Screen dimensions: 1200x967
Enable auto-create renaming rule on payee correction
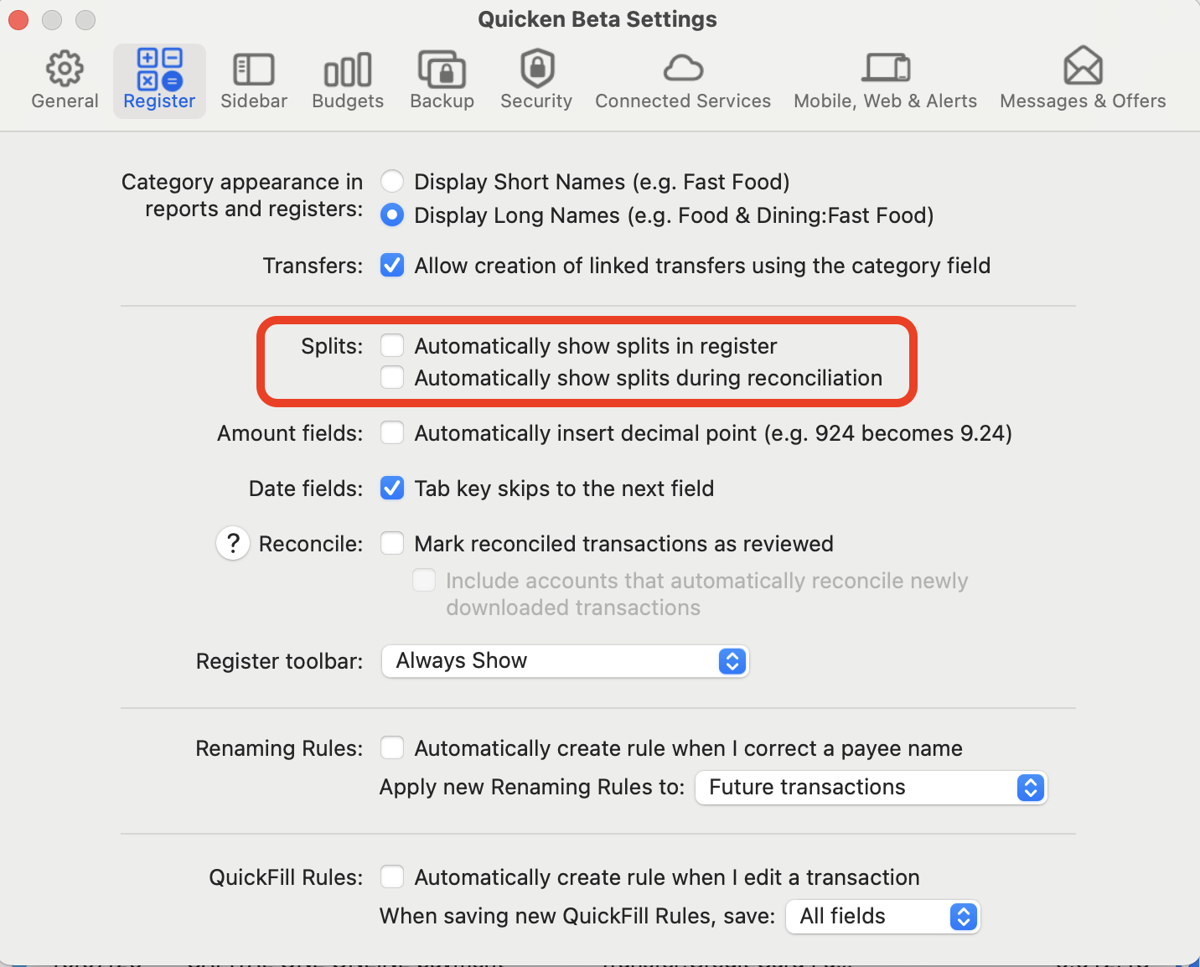coord(392,748)
